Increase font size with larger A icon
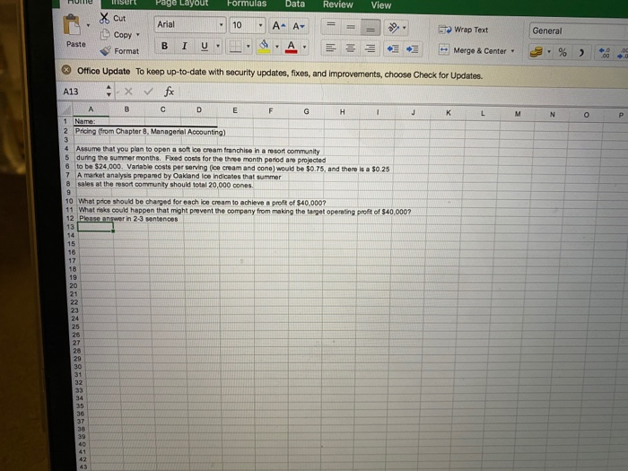Screen dimensions: 628x471 click(x=278, y=26)
